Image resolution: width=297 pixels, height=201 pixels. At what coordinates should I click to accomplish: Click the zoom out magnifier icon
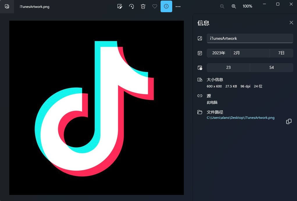point(222,6)
